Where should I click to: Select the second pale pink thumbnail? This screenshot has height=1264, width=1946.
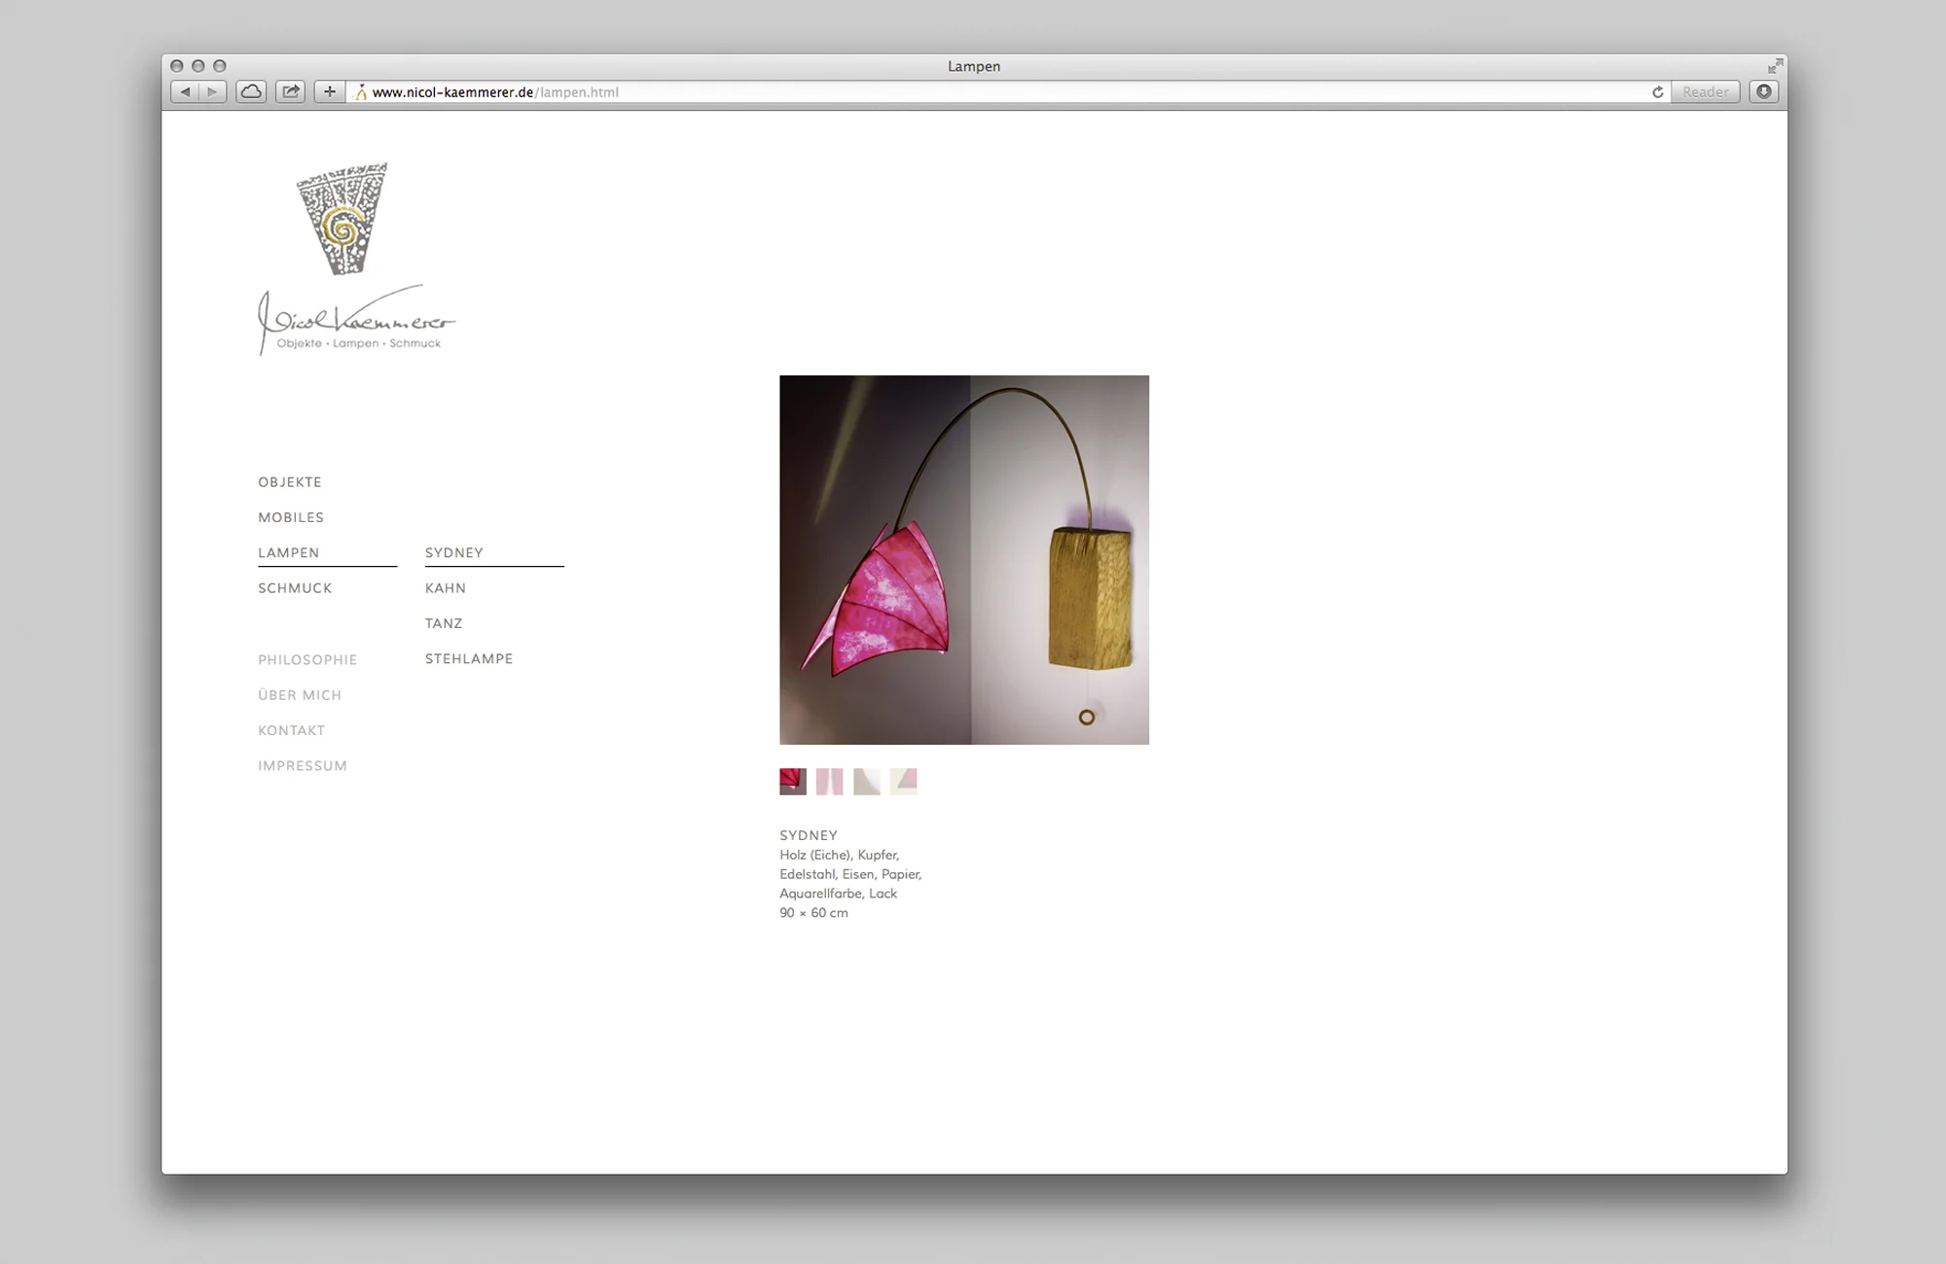click(x=830, y=782)
